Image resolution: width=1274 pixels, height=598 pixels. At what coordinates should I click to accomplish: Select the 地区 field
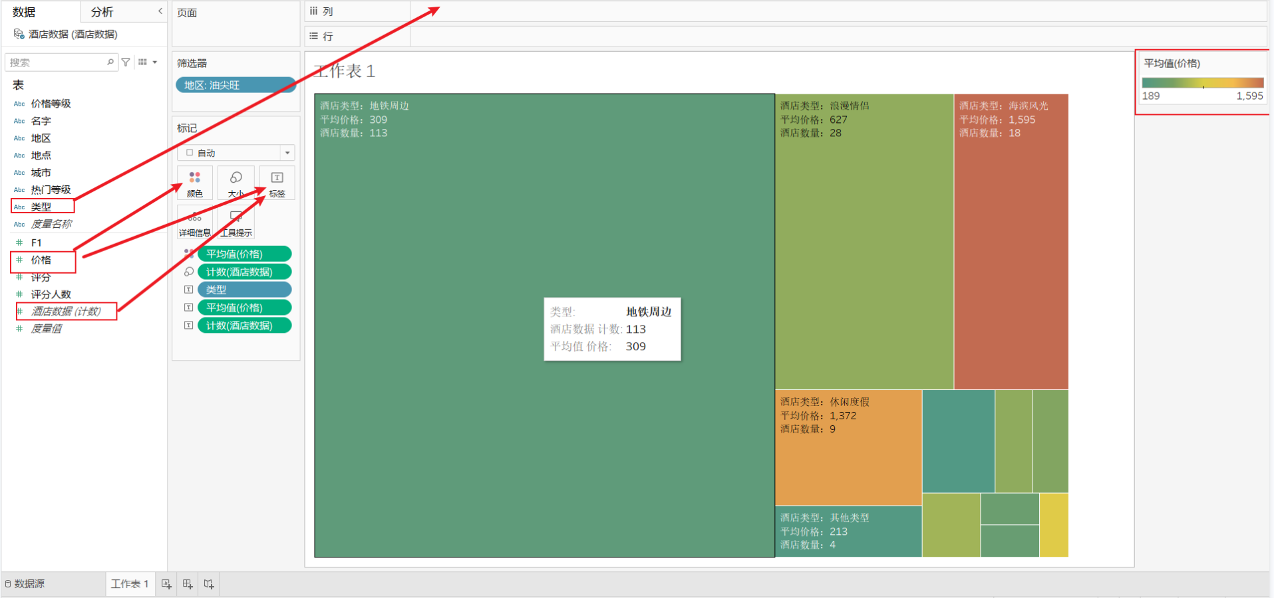pyautogui.click(x=41, y=138)
